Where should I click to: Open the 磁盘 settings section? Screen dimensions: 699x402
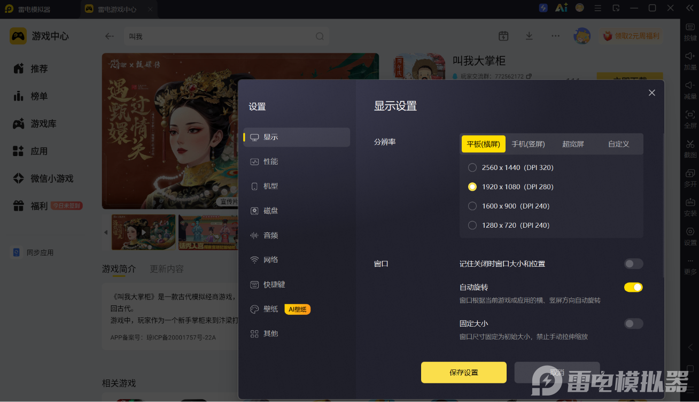click(297, 211)
